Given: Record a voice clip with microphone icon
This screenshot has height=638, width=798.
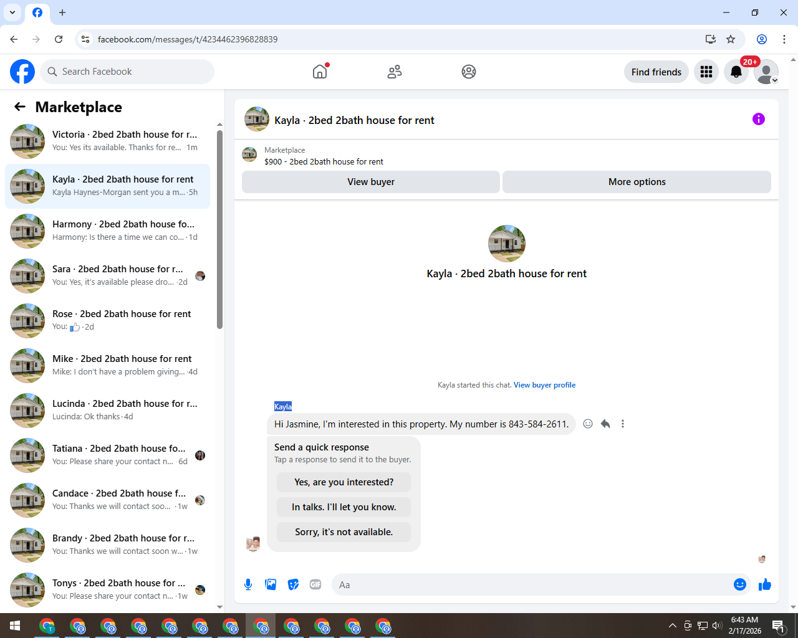Looking at the screenshot, I should pos(248,584).
